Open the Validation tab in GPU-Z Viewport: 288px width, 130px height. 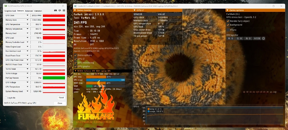(x=38, y=11)
